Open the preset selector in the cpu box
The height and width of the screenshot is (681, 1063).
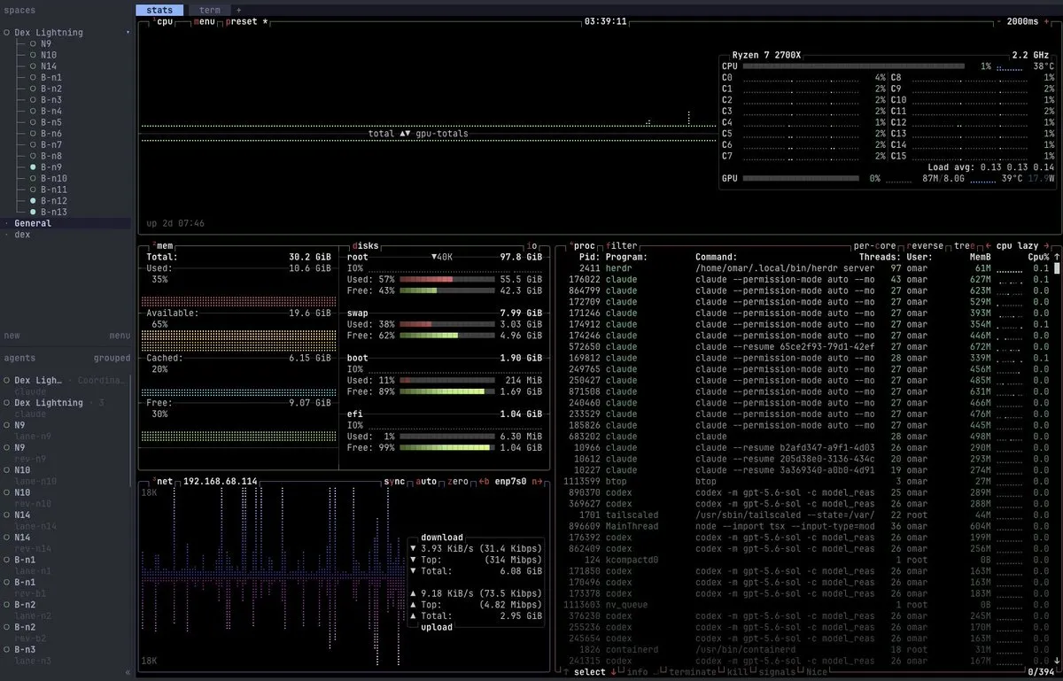click(x=244, y=21)
